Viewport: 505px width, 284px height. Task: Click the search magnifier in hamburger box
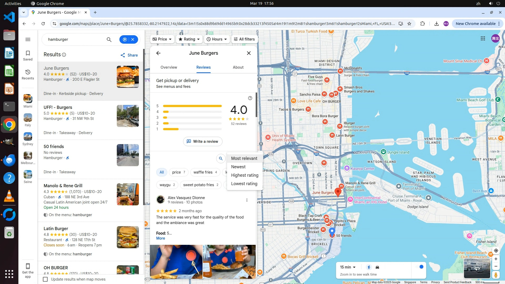[x=109, y=39]
